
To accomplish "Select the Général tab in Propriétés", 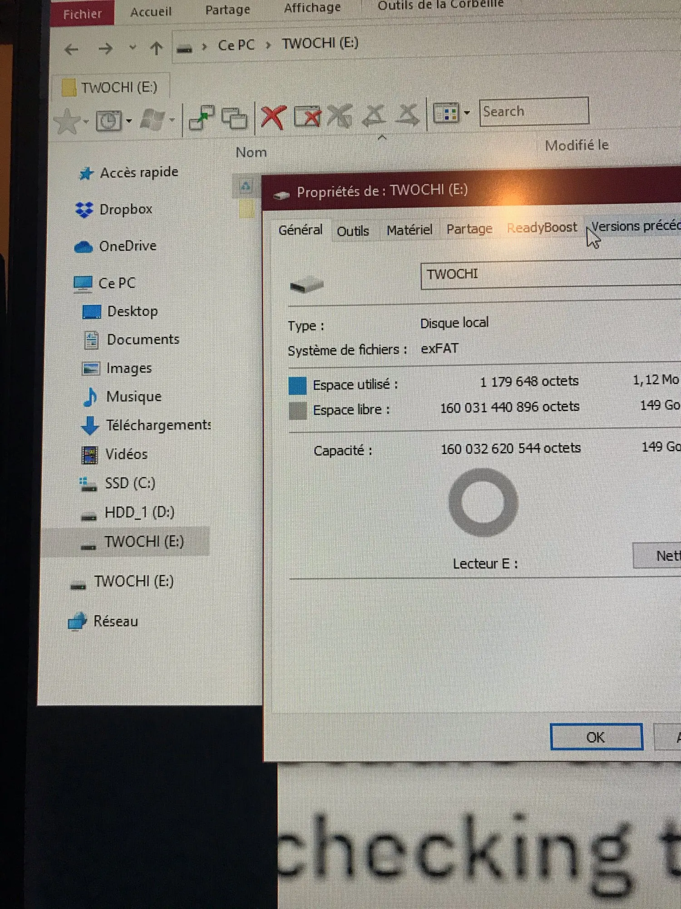I will pos(301,230).
